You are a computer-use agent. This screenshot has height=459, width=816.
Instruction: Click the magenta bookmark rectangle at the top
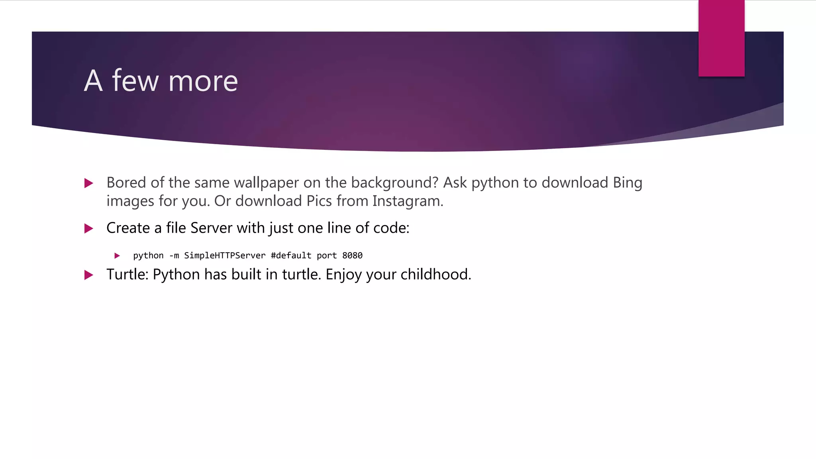(x=721, y=38)
